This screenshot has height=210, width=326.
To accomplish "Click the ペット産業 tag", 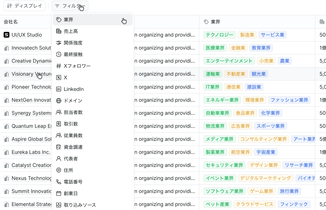I will 217,205.
